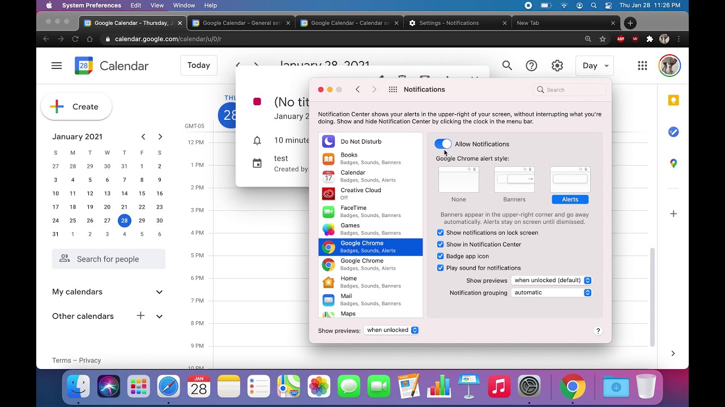Add other calendars plus icon

140,316
